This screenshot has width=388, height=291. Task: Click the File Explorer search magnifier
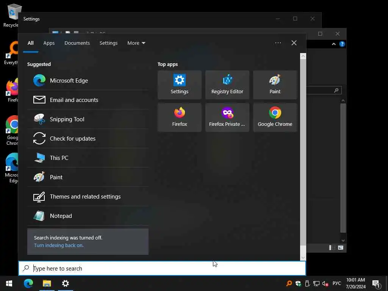336,90
